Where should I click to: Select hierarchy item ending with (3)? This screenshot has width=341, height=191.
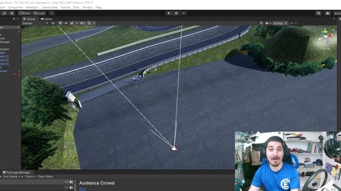click(x=4, y=64)
